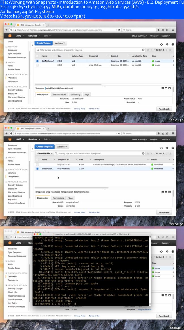Reload the page in Volumes browser window
The height and width of the screenshot is (330, 184).
coord(119,30)
